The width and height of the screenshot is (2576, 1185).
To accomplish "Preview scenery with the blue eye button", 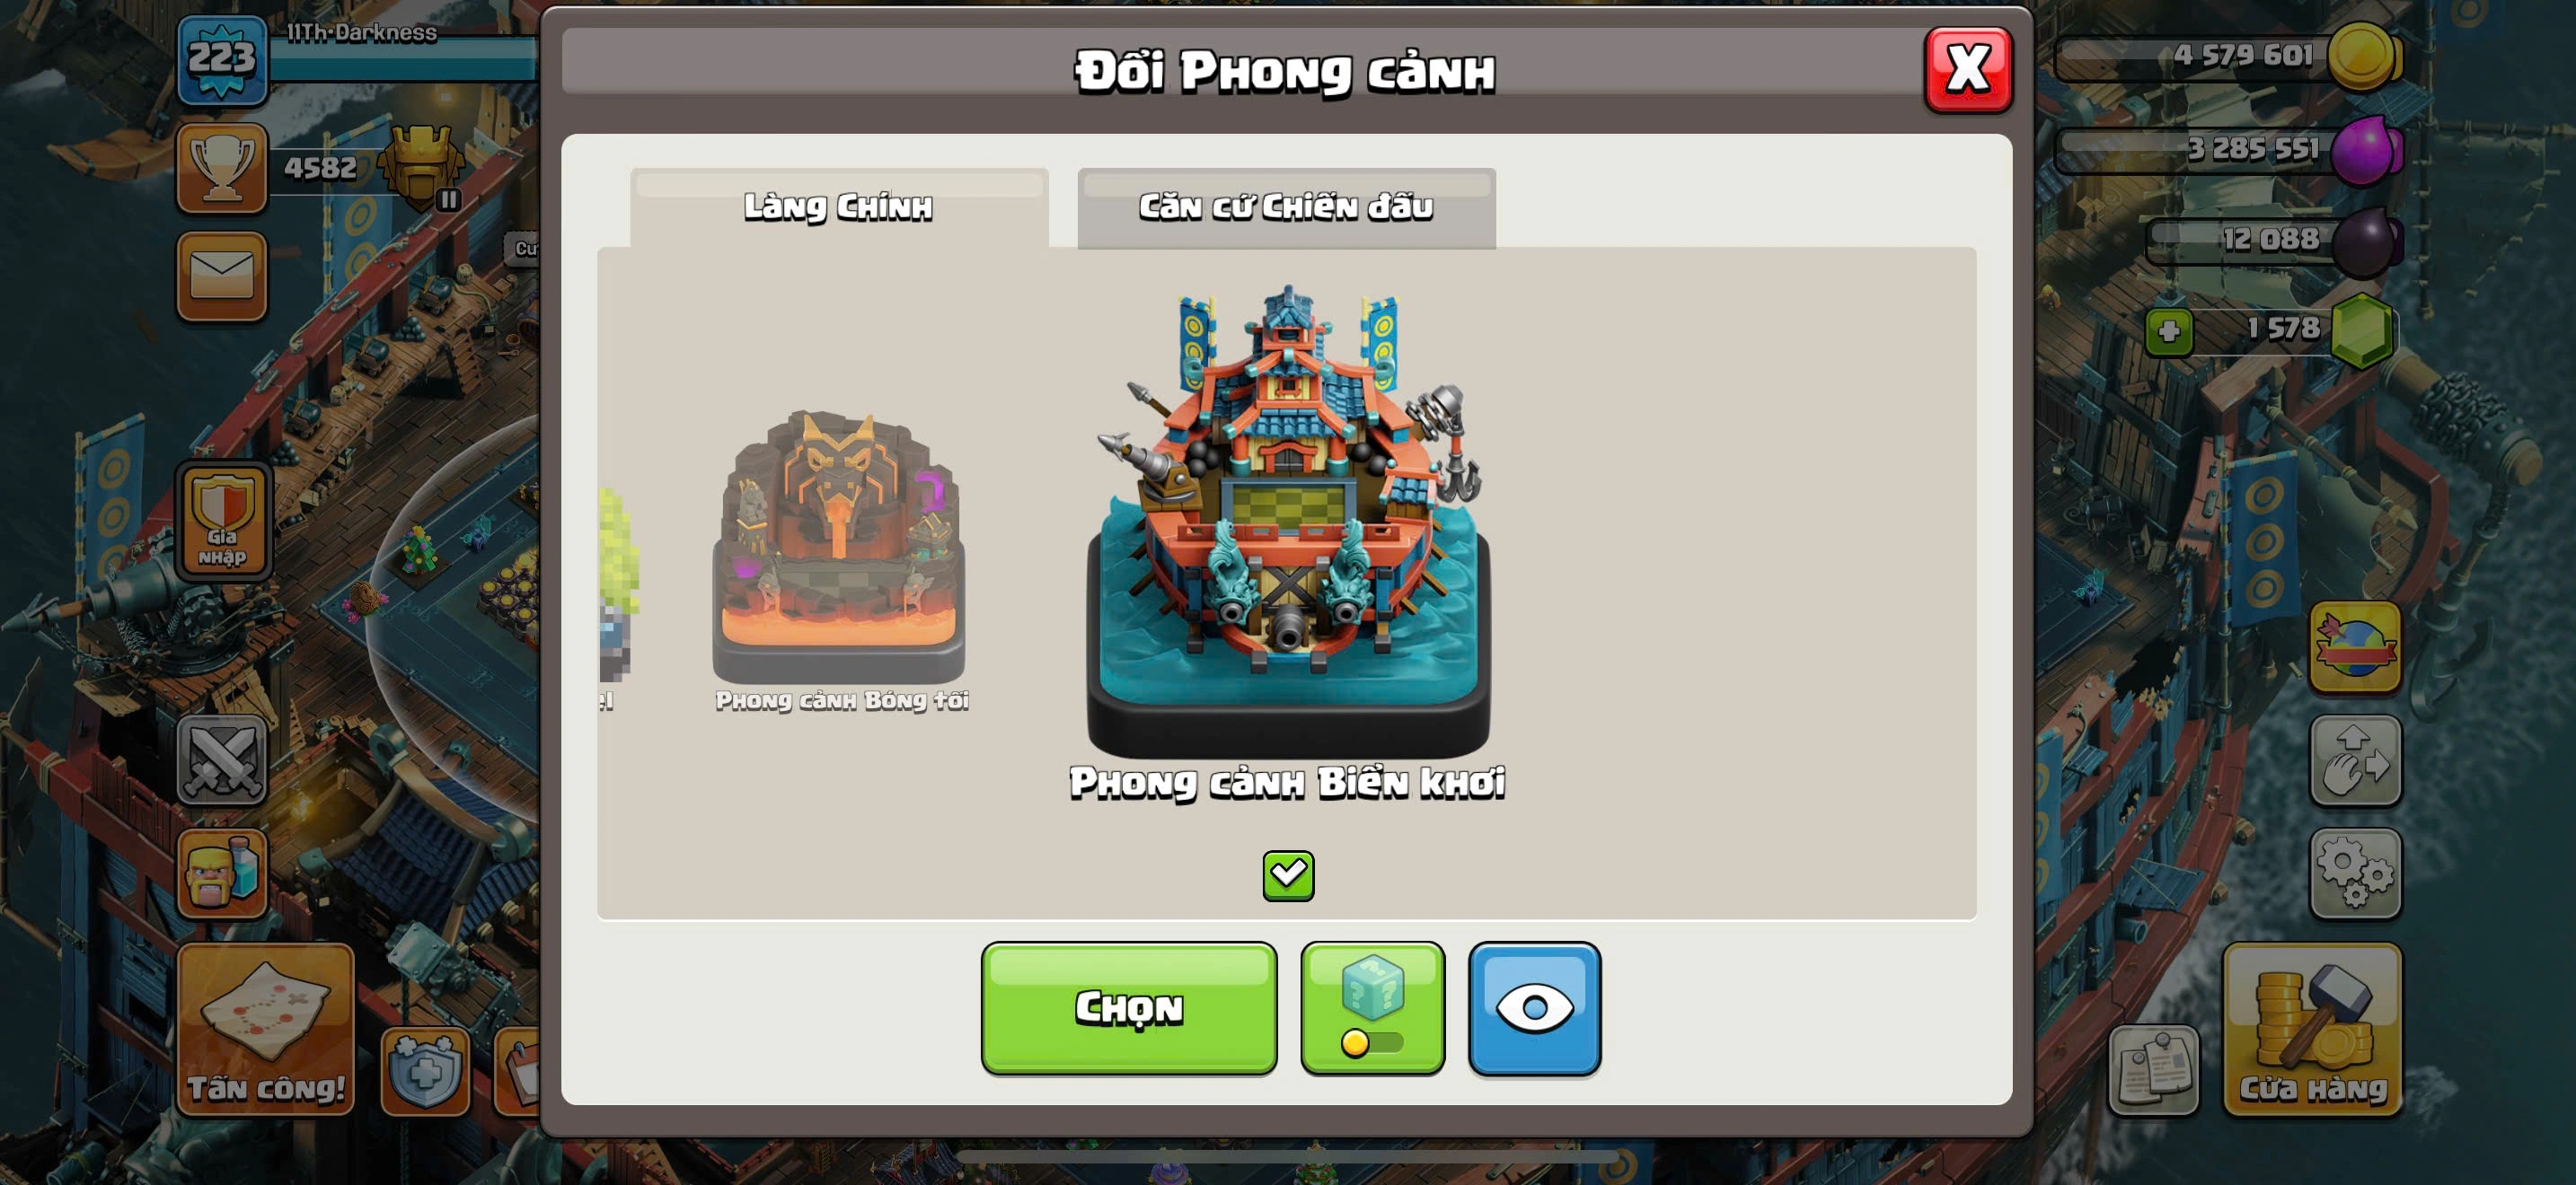I will click(1534, 1008).
